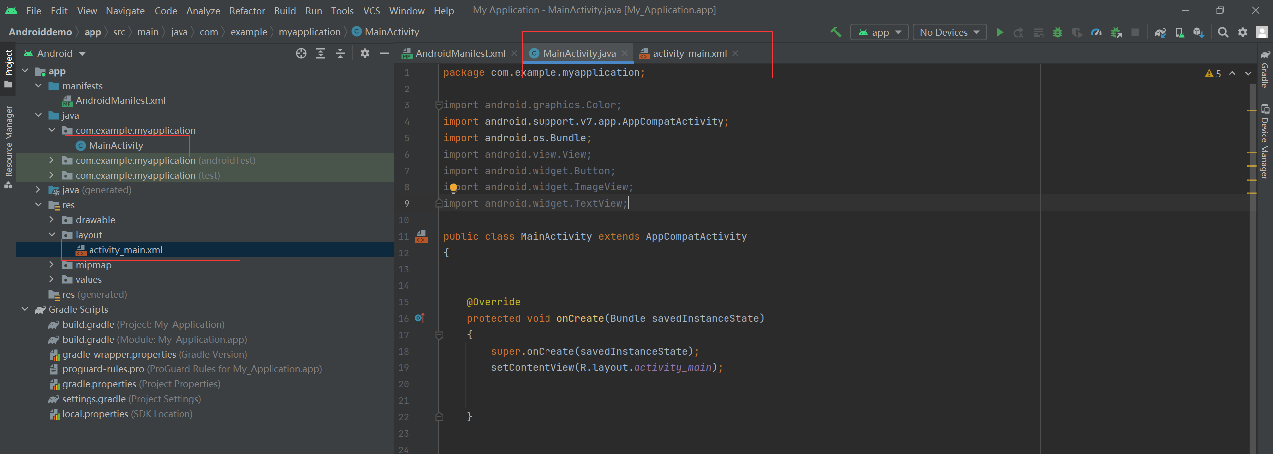Switch to the activity_main.xml editor tab
The width and height of the screenshot is (1273, 454).
[x=689, y=53]
